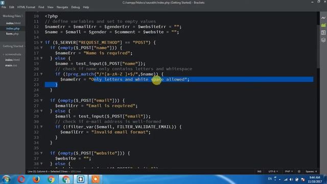Select index.html in Working Files
The height and width of the screenshot is (184, 327).
point(13,23)
